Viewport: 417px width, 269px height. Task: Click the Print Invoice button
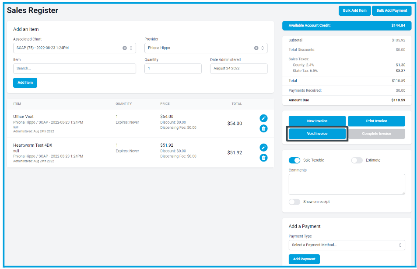[376, 121]
